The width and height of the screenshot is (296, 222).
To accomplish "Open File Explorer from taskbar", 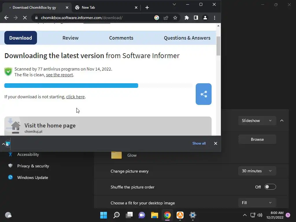I will (x=154, y=215).
